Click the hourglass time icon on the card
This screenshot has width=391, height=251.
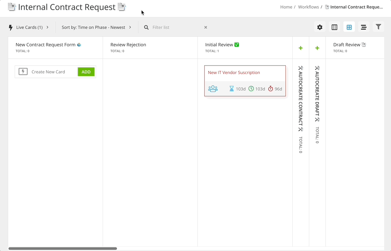(x=232, y=88)
